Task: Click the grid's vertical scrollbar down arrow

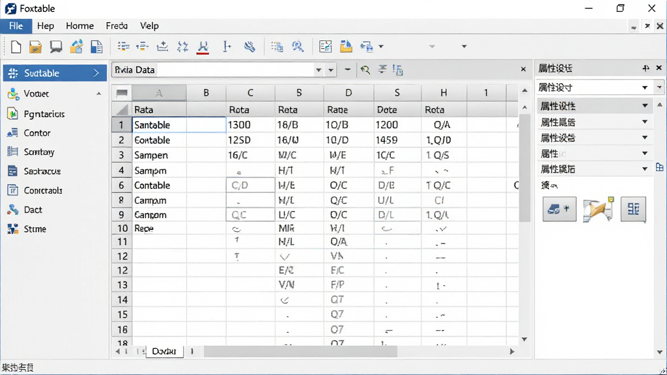Action: coord(524,339)
